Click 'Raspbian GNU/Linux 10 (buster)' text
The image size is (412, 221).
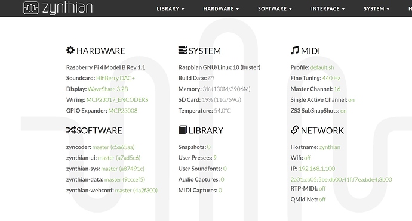(x=219, y=67)
